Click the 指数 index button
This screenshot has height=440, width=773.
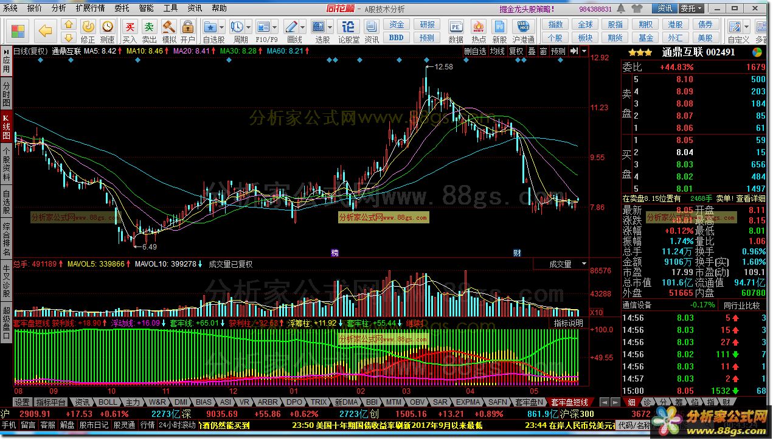click(x=555, y=25)
